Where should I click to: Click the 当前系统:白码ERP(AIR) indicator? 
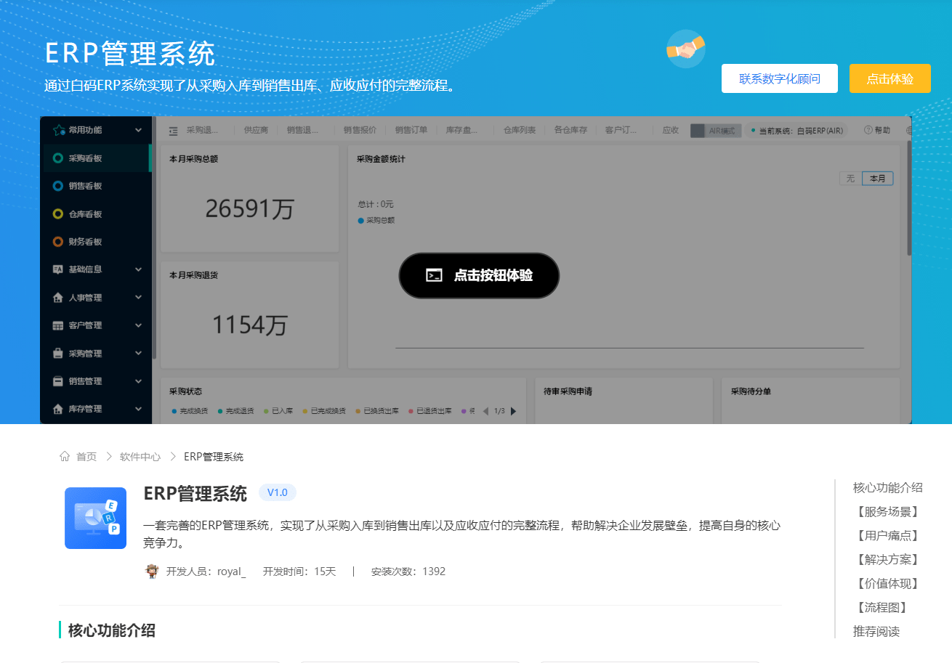(796, 131)
